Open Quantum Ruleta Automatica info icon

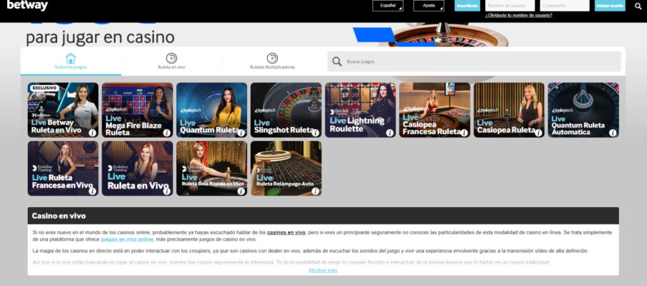(612, 133)
